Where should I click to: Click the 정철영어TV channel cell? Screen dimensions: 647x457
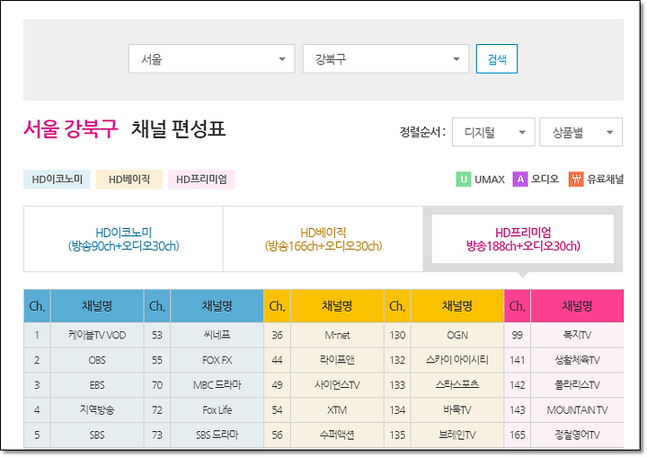click(x=577, y=435)
